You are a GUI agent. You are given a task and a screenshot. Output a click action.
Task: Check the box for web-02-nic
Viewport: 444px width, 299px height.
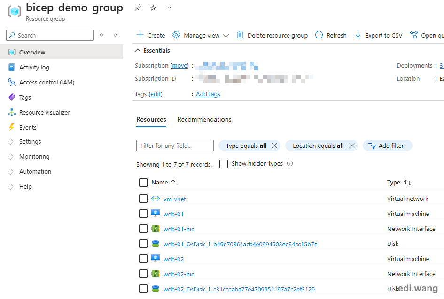point(143,274)
